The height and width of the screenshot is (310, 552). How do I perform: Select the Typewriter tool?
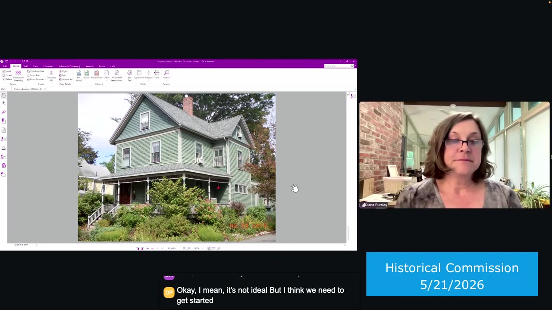[x=139, y=75]
